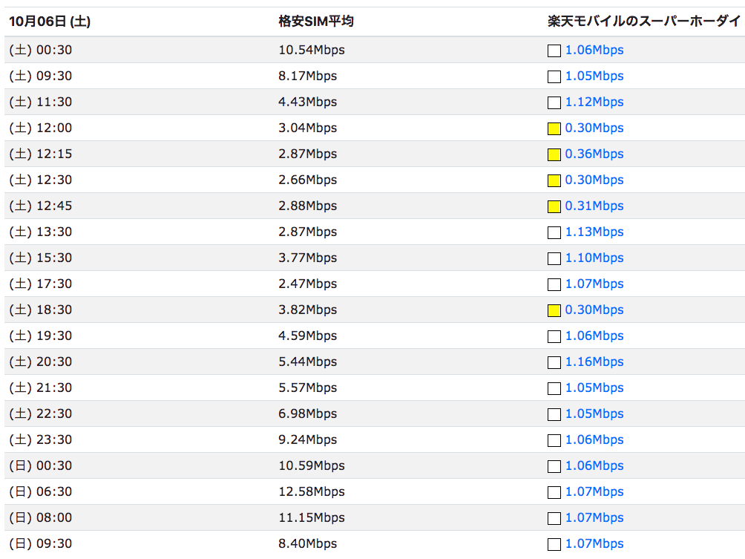
Task: Open the 0.36Mbps link in Saturday 12:15 row
Action: [594, 154]
